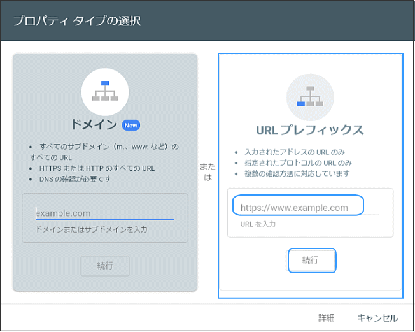
Task: Click the プロパティ タイプの選択 dialog title
Action: pos(77,20)
